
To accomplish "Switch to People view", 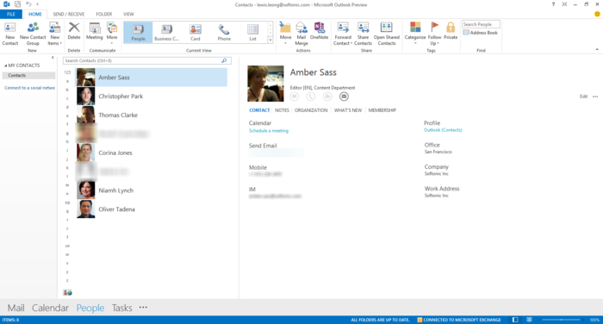I will click(138, 33).
